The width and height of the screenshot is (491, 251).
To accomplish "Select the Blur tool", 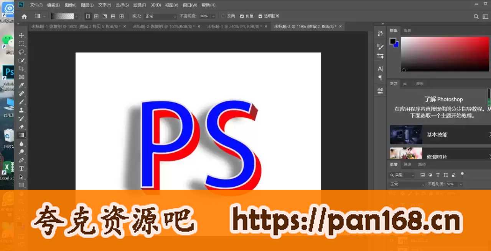I will [x=21, y=143].
